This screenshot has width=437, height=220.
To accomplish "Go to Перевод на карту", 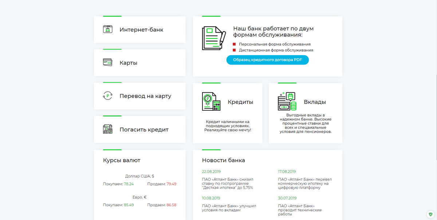I will click(145, 96).
